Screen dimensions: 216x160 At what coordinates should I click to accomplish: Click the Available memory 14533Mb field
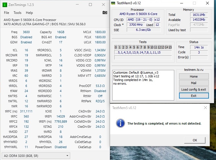click(x=199, y=20)
